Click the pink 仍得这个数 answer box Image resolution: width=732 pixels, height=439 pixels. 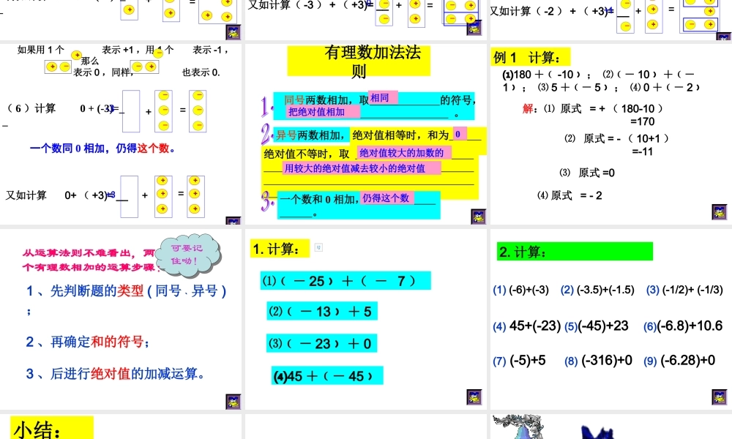(386, 198)
